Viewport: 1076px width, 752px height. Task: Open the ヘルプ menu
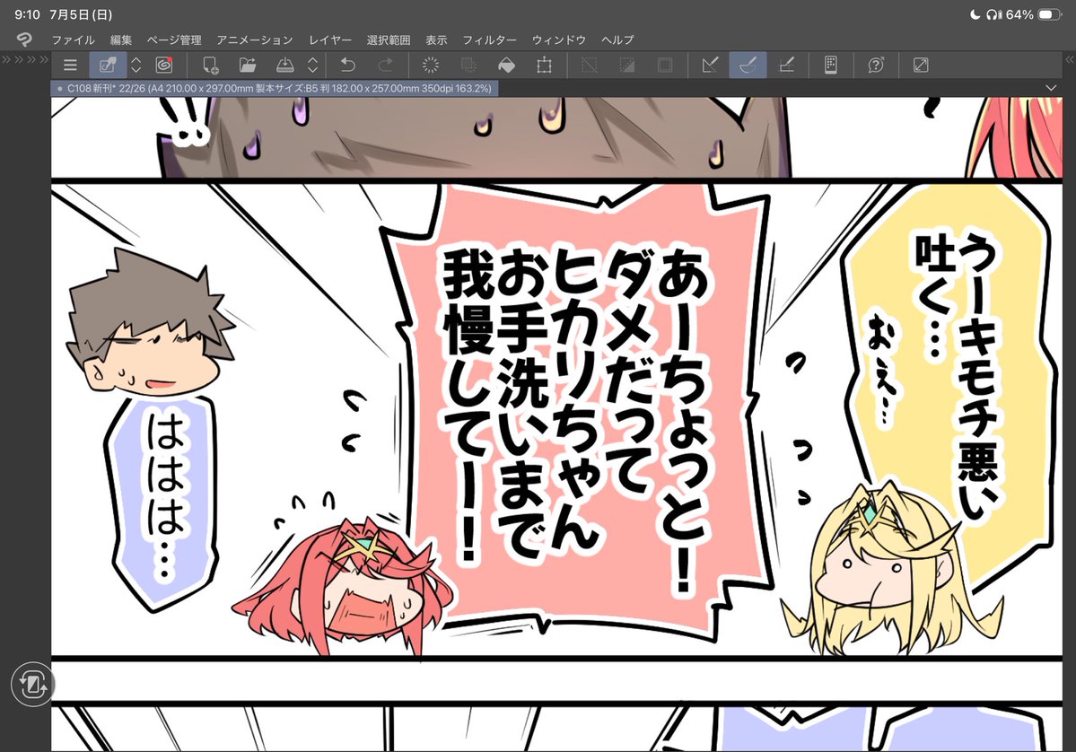tap(617, 39)
